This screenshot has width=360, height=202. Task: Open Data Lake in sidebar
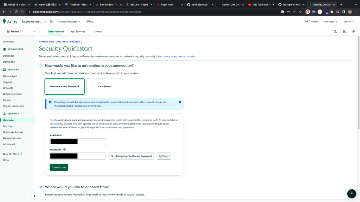click(x=9, y=62)
